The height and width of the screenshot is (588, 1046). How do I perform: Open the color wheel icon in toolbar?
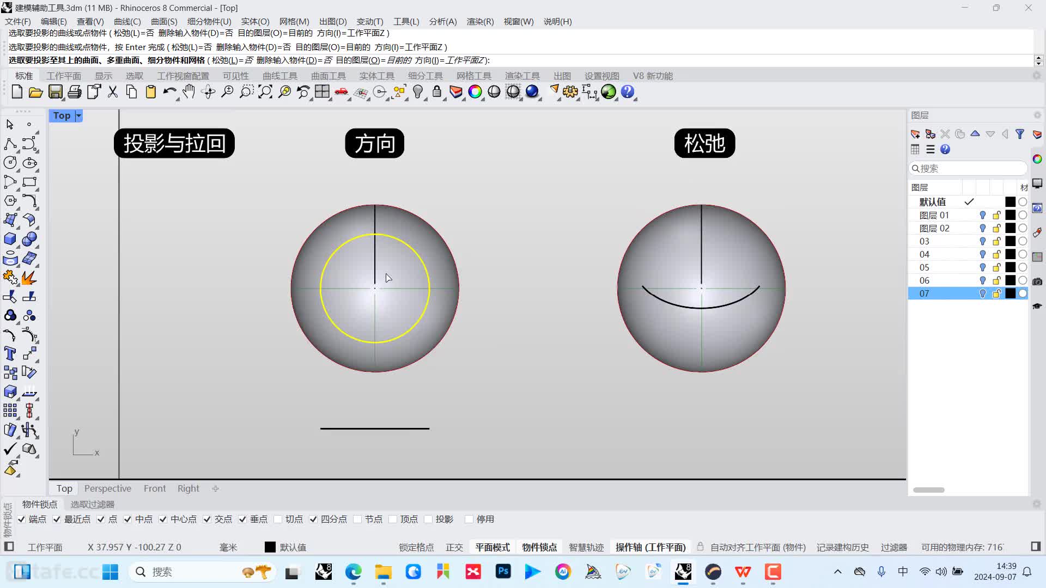[475, 92]
